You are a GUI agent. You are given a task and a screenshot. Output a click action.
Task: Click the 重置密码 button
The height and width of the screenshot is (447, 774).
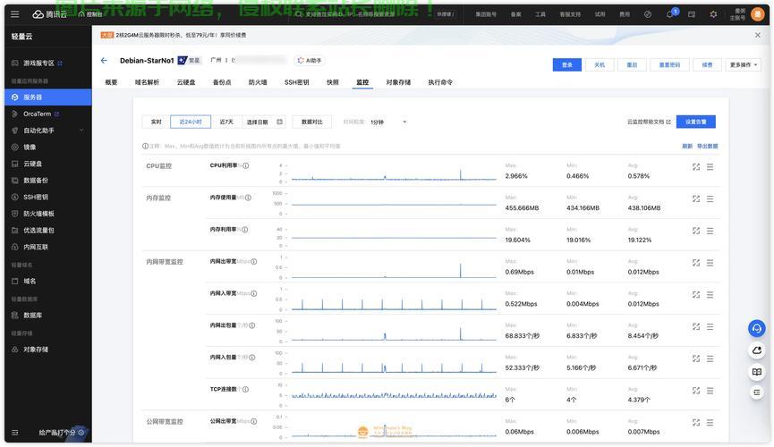pos(669,64)
